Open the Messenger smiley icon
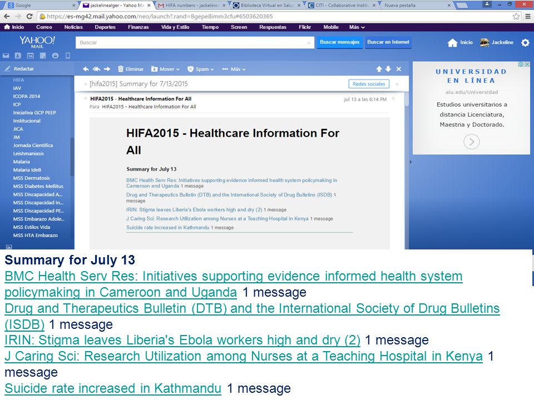 click(55, 56)
